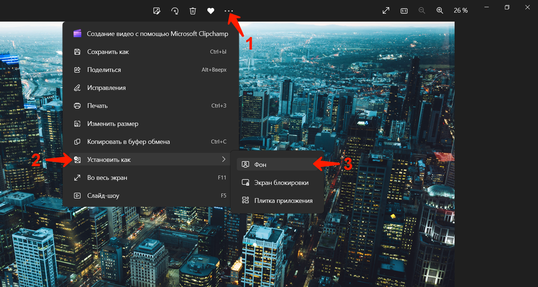Click the fullscreen diagonal arrows icon
This screenshot has width=538, height=287.
386,11
